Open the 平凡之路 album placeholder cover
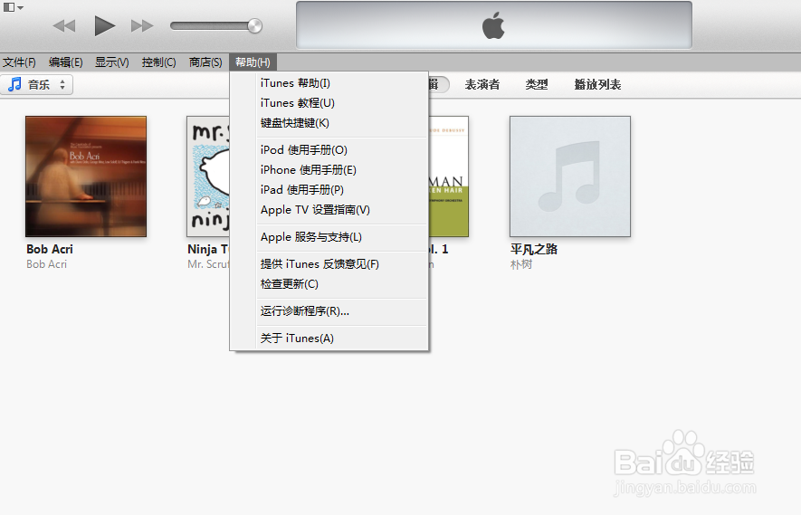The height and width of the screenshot is (515, 801). [x=570, y=176]
